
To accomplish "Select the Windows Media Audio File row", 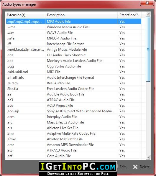I will (x=74, y=27).
